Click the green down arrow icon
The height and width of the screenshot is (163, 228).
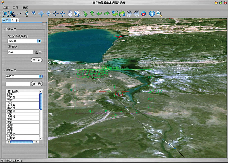(x=85, y=13)
